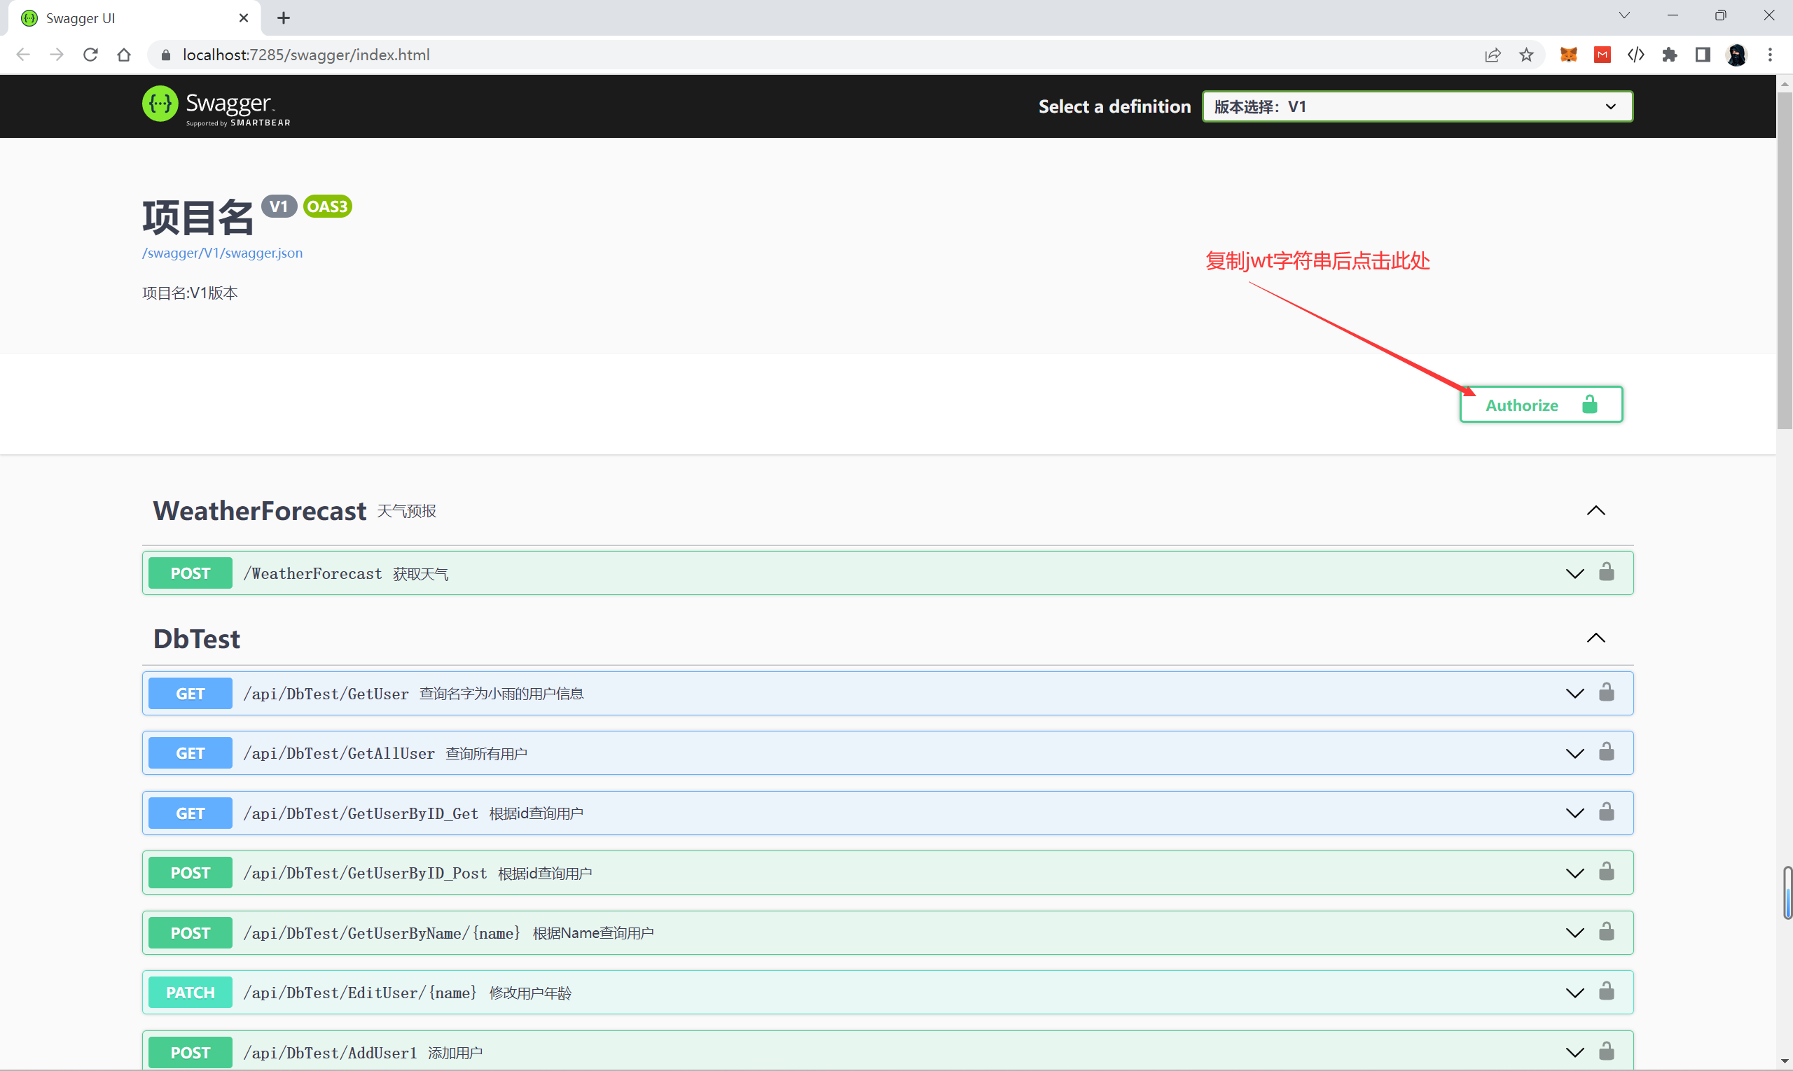Toggle browser side panel icon

tap(1703, 55)
